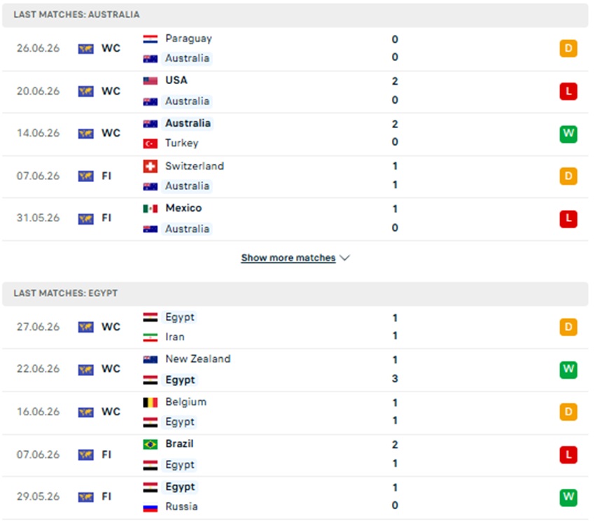Click the Brazil flag icon

pyautogui.click(x=150, y=444)
